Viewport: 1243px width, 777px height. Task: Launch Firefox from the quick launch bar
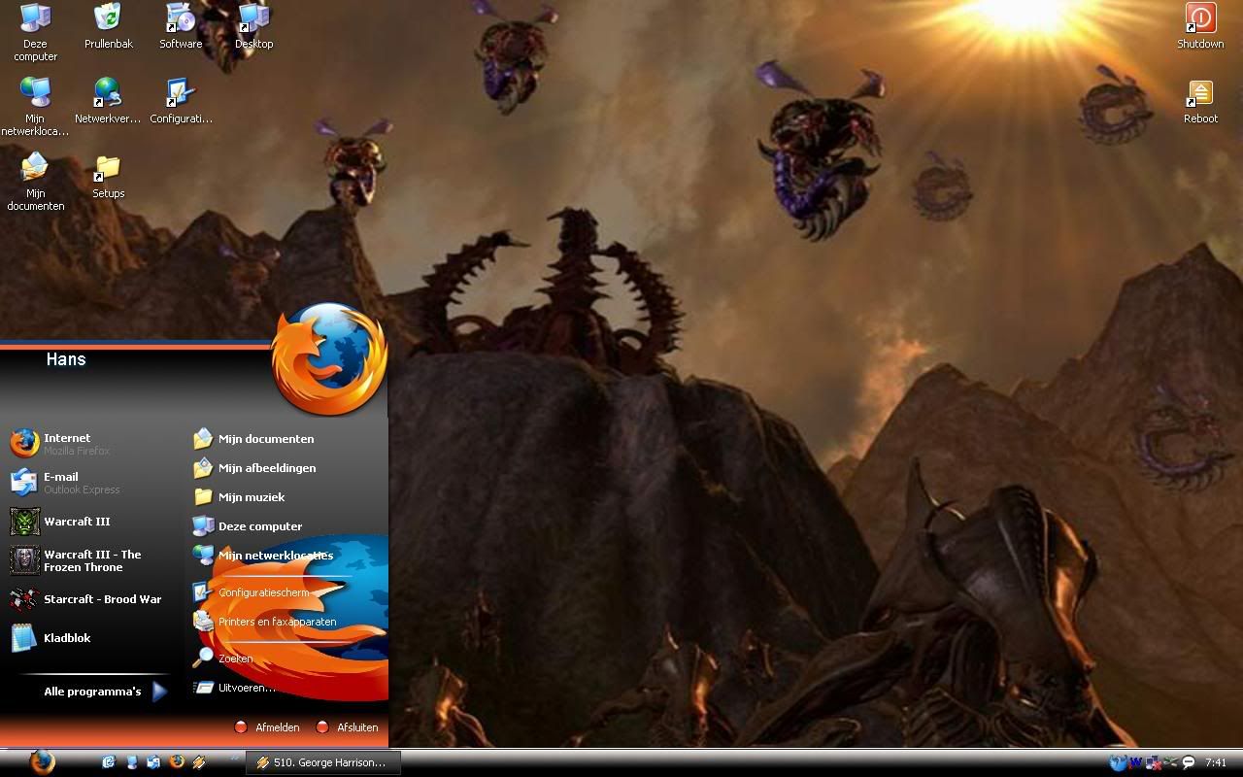177,762
